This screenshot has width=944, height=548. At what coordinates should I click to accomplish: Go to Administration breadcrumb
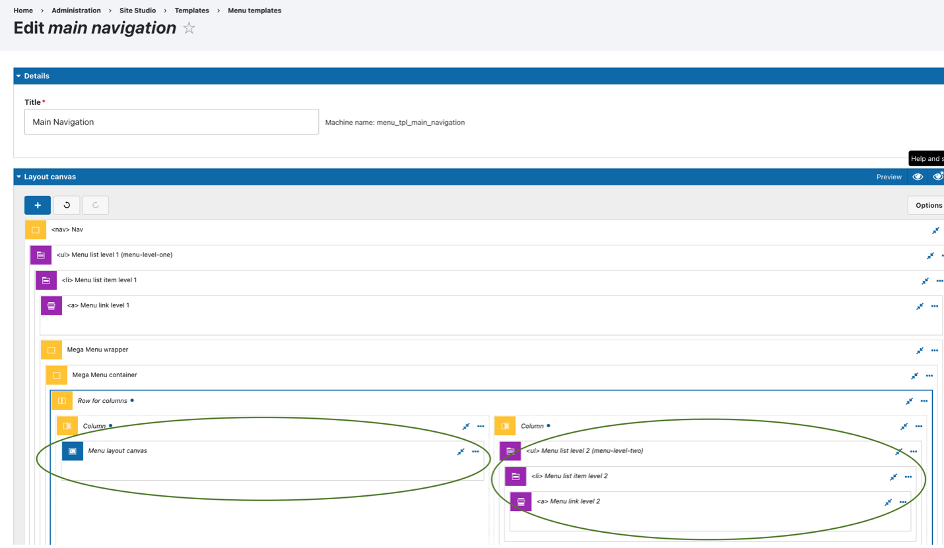(x=76, y=11)
